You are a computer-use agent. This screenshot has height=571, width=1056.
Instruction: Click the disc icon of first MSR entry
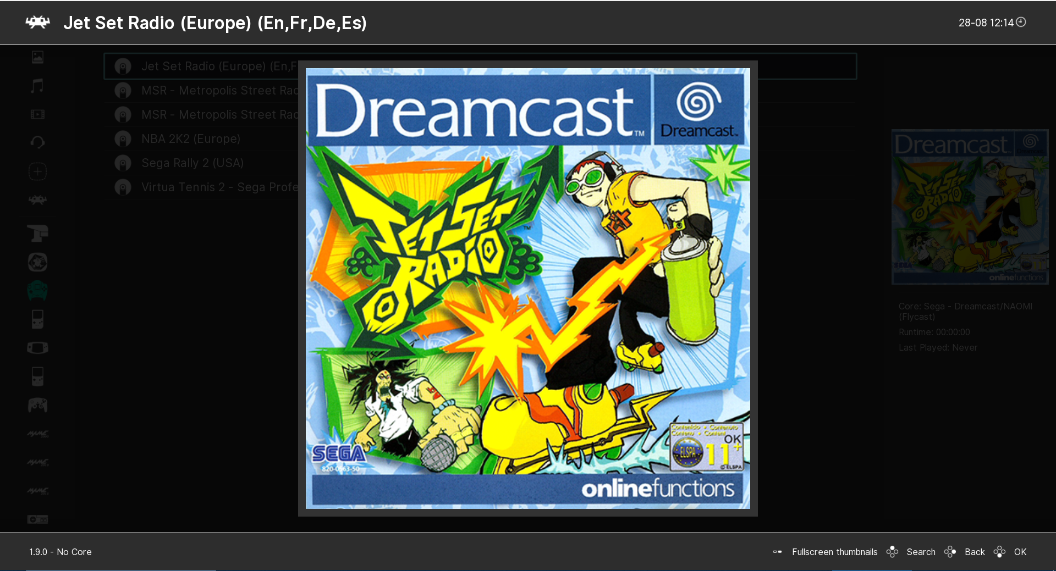point(123,91)
